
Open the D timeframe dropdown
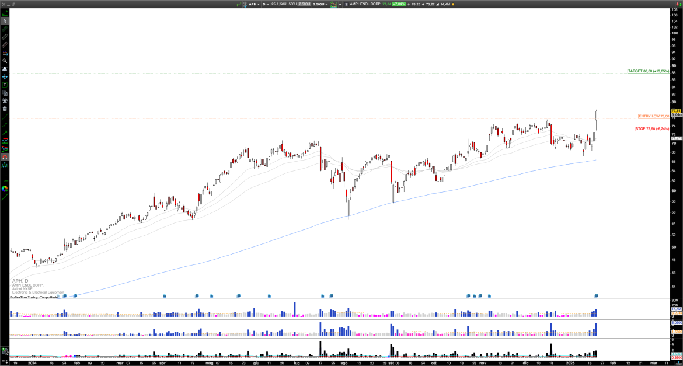[266, 5]
